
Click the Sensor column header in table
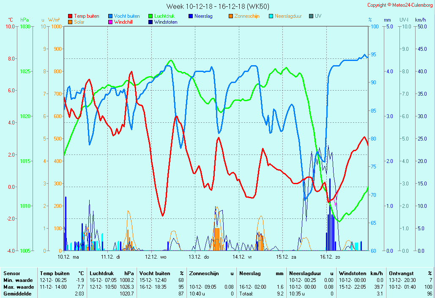click(12, 273)
